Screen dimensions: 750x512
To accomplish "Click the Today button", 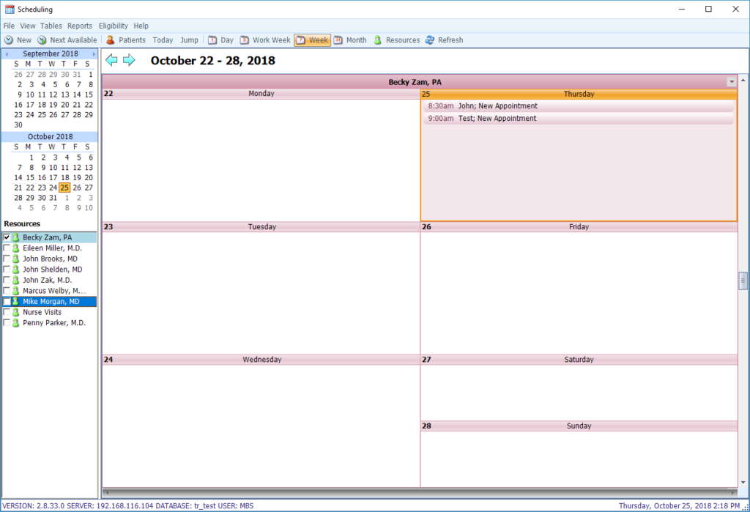I will (x=163, y=40).
